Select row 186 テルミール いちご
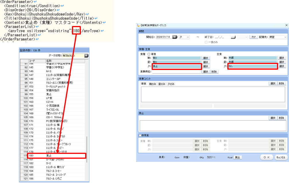This screenshot has height=183, width=289. (x=52, y=179)
